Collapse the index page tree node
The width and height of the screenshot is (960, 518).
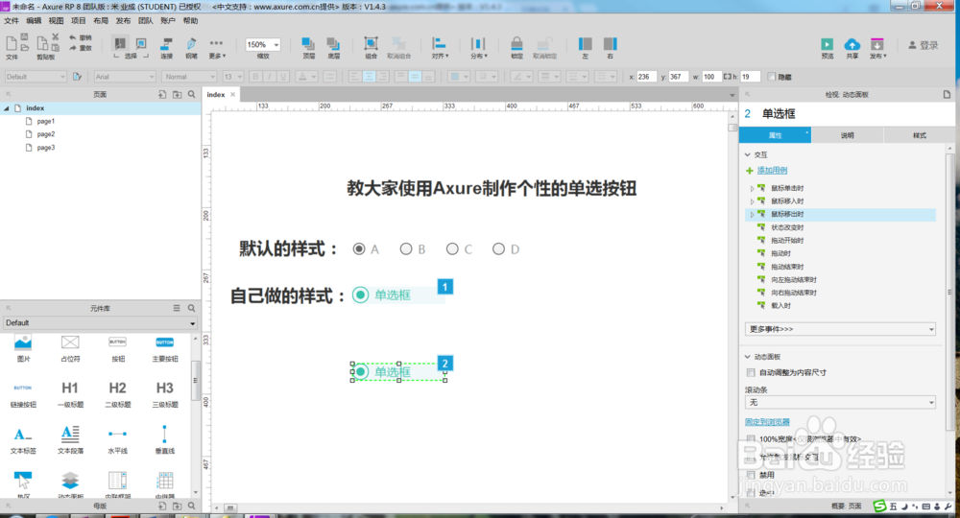click(7, 108)
